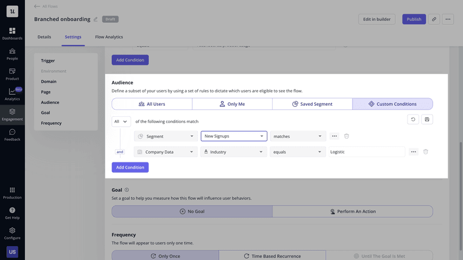Open the matches operator dropdown
Viewport: 463px width, 260px height.
pyautogui.click(x=298, y=136)
